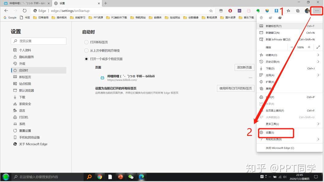This screenshot has width=324, height=182.
Task: Click the 搜索设置 search field
Action: pos(39,41)
